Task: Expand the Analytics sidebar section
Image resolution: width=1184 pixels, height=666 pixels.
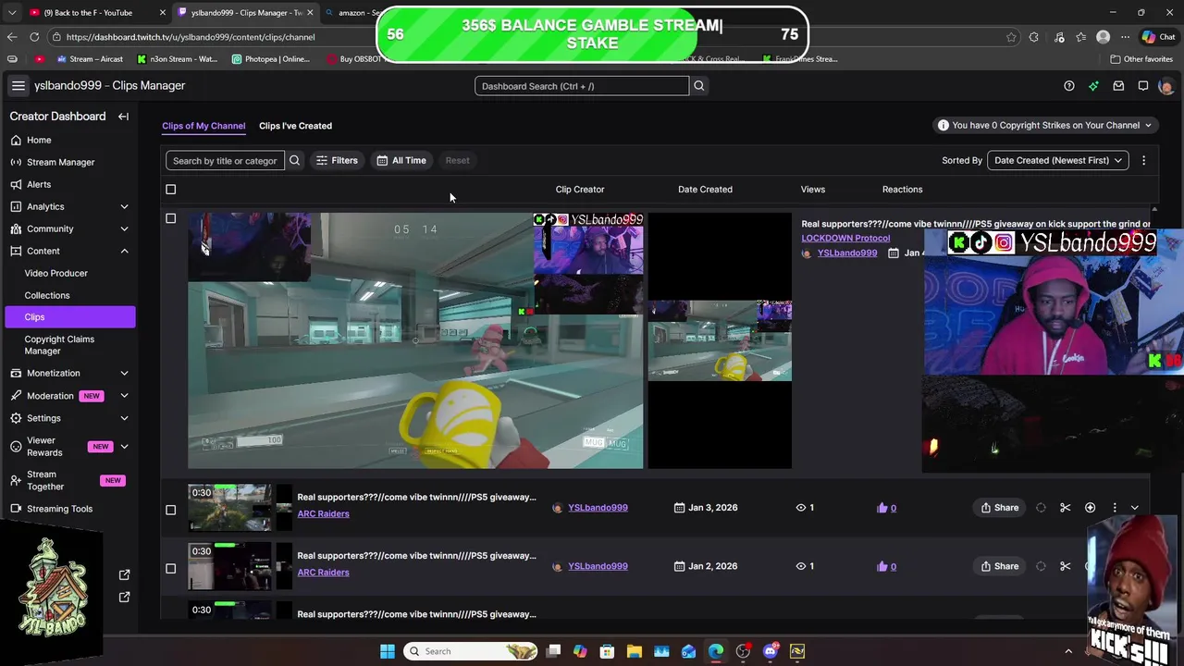Action: (x=124, y=206)
